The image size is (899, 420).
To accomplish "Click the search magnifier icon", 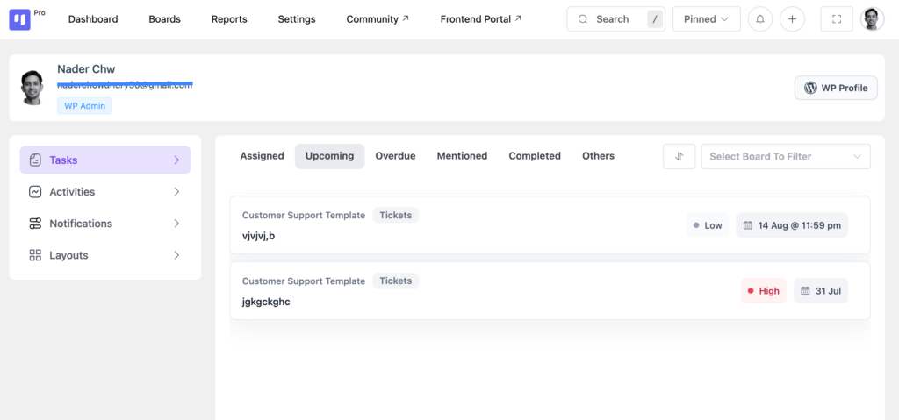I will 583,19.
